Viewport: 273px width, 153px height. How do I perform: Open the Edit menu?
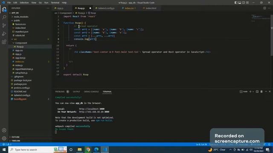click(x=15, y=3)
